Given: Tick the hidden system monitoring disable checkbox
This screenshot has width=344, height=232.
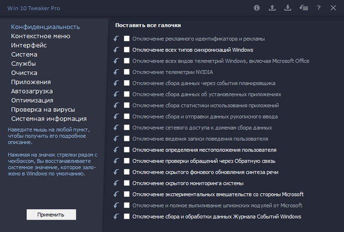Looking at the screenshot, I should (x=127, y=183).
